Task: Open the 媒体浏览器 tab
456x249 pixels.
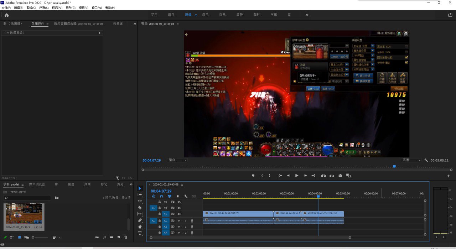Action: (37, 185)
